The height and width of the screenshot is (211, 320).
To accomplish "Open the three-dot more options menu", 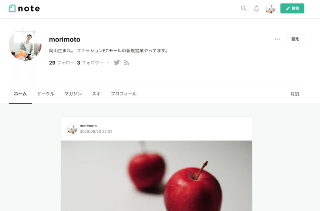I will [x=277, y=39].
